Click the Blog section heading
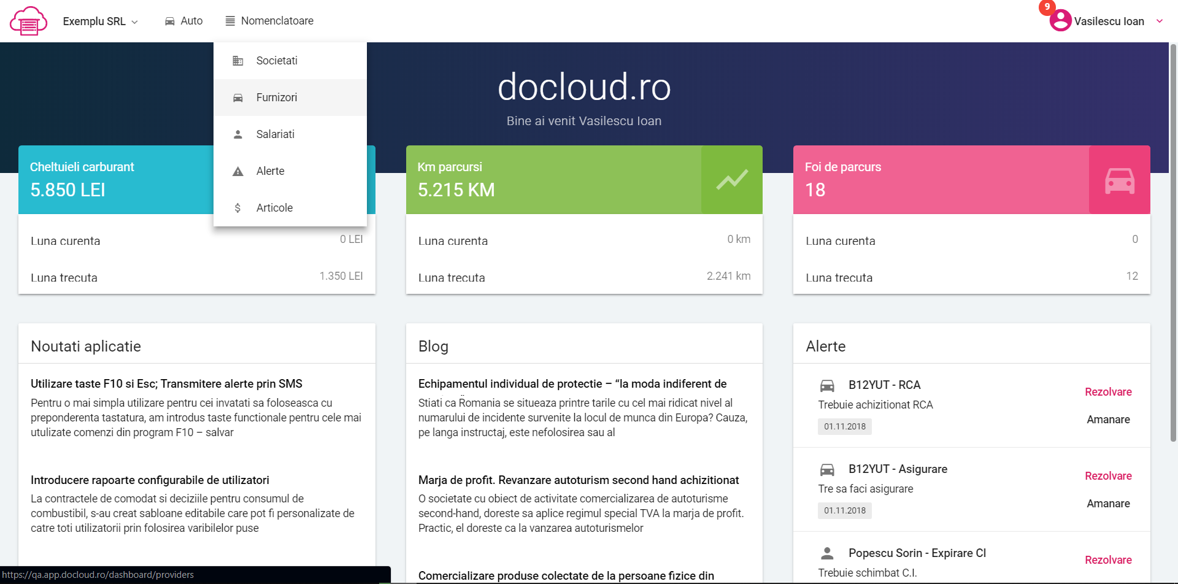Viewport: 1178px width, 584px height. click(433, 347)
